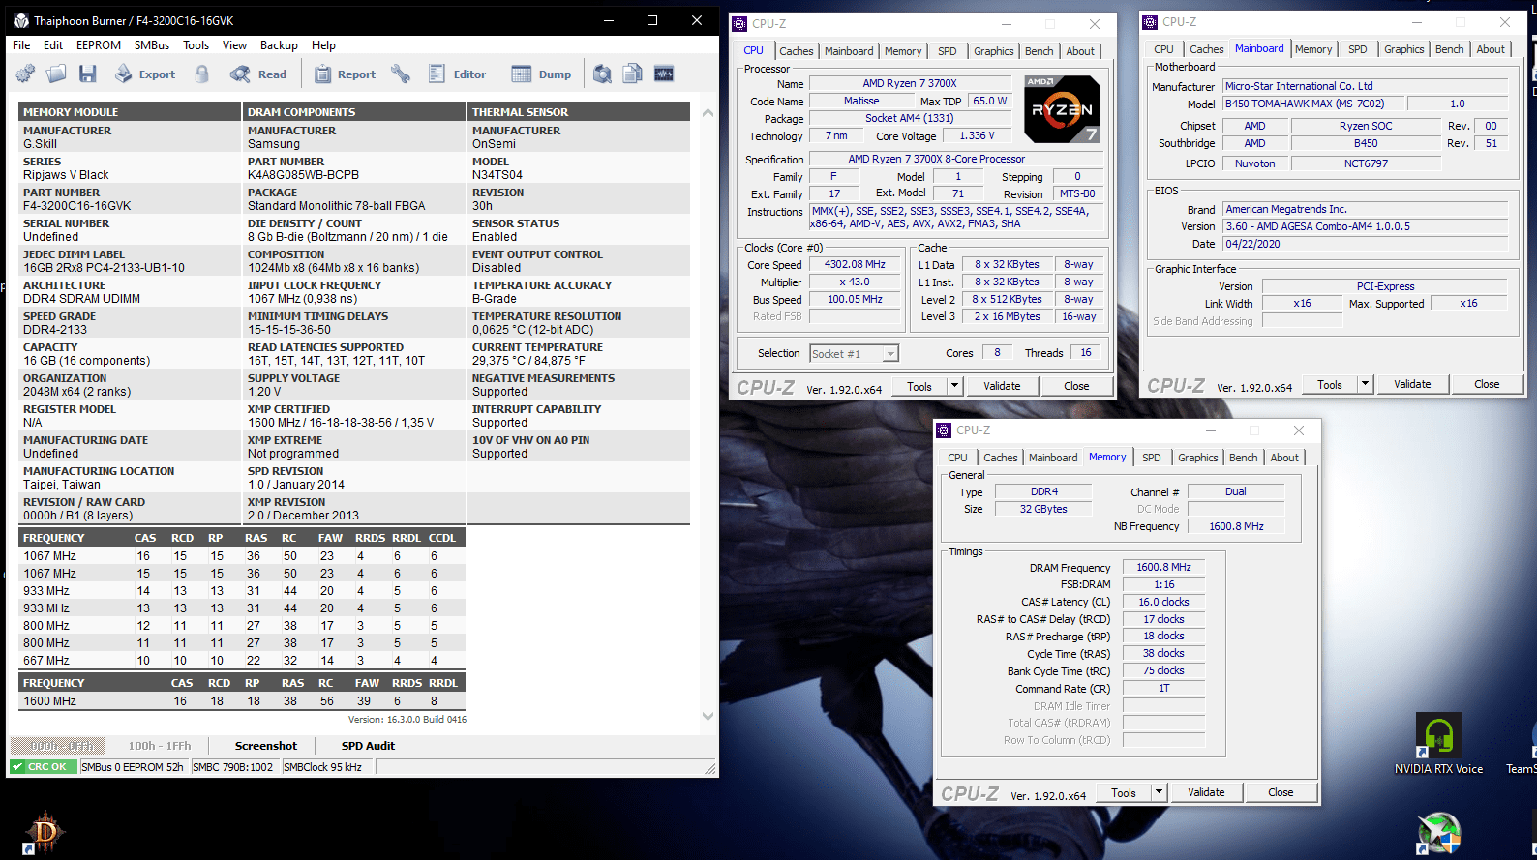Open the File menu in Thaiphoon Burner
The width and height of the screenshot is (1537, 860).
coord(21,45)
